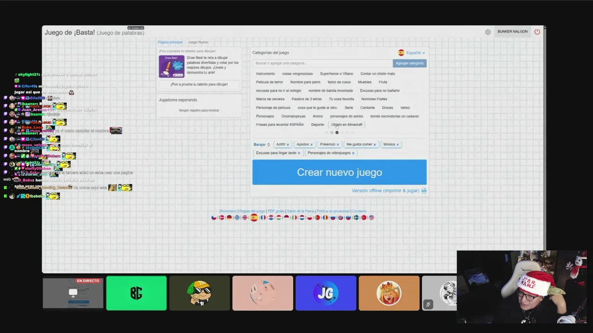The height and width of the screenshot is (333, 593).
Task: Add the Nombre para perro category
Action: pos(305,82)
